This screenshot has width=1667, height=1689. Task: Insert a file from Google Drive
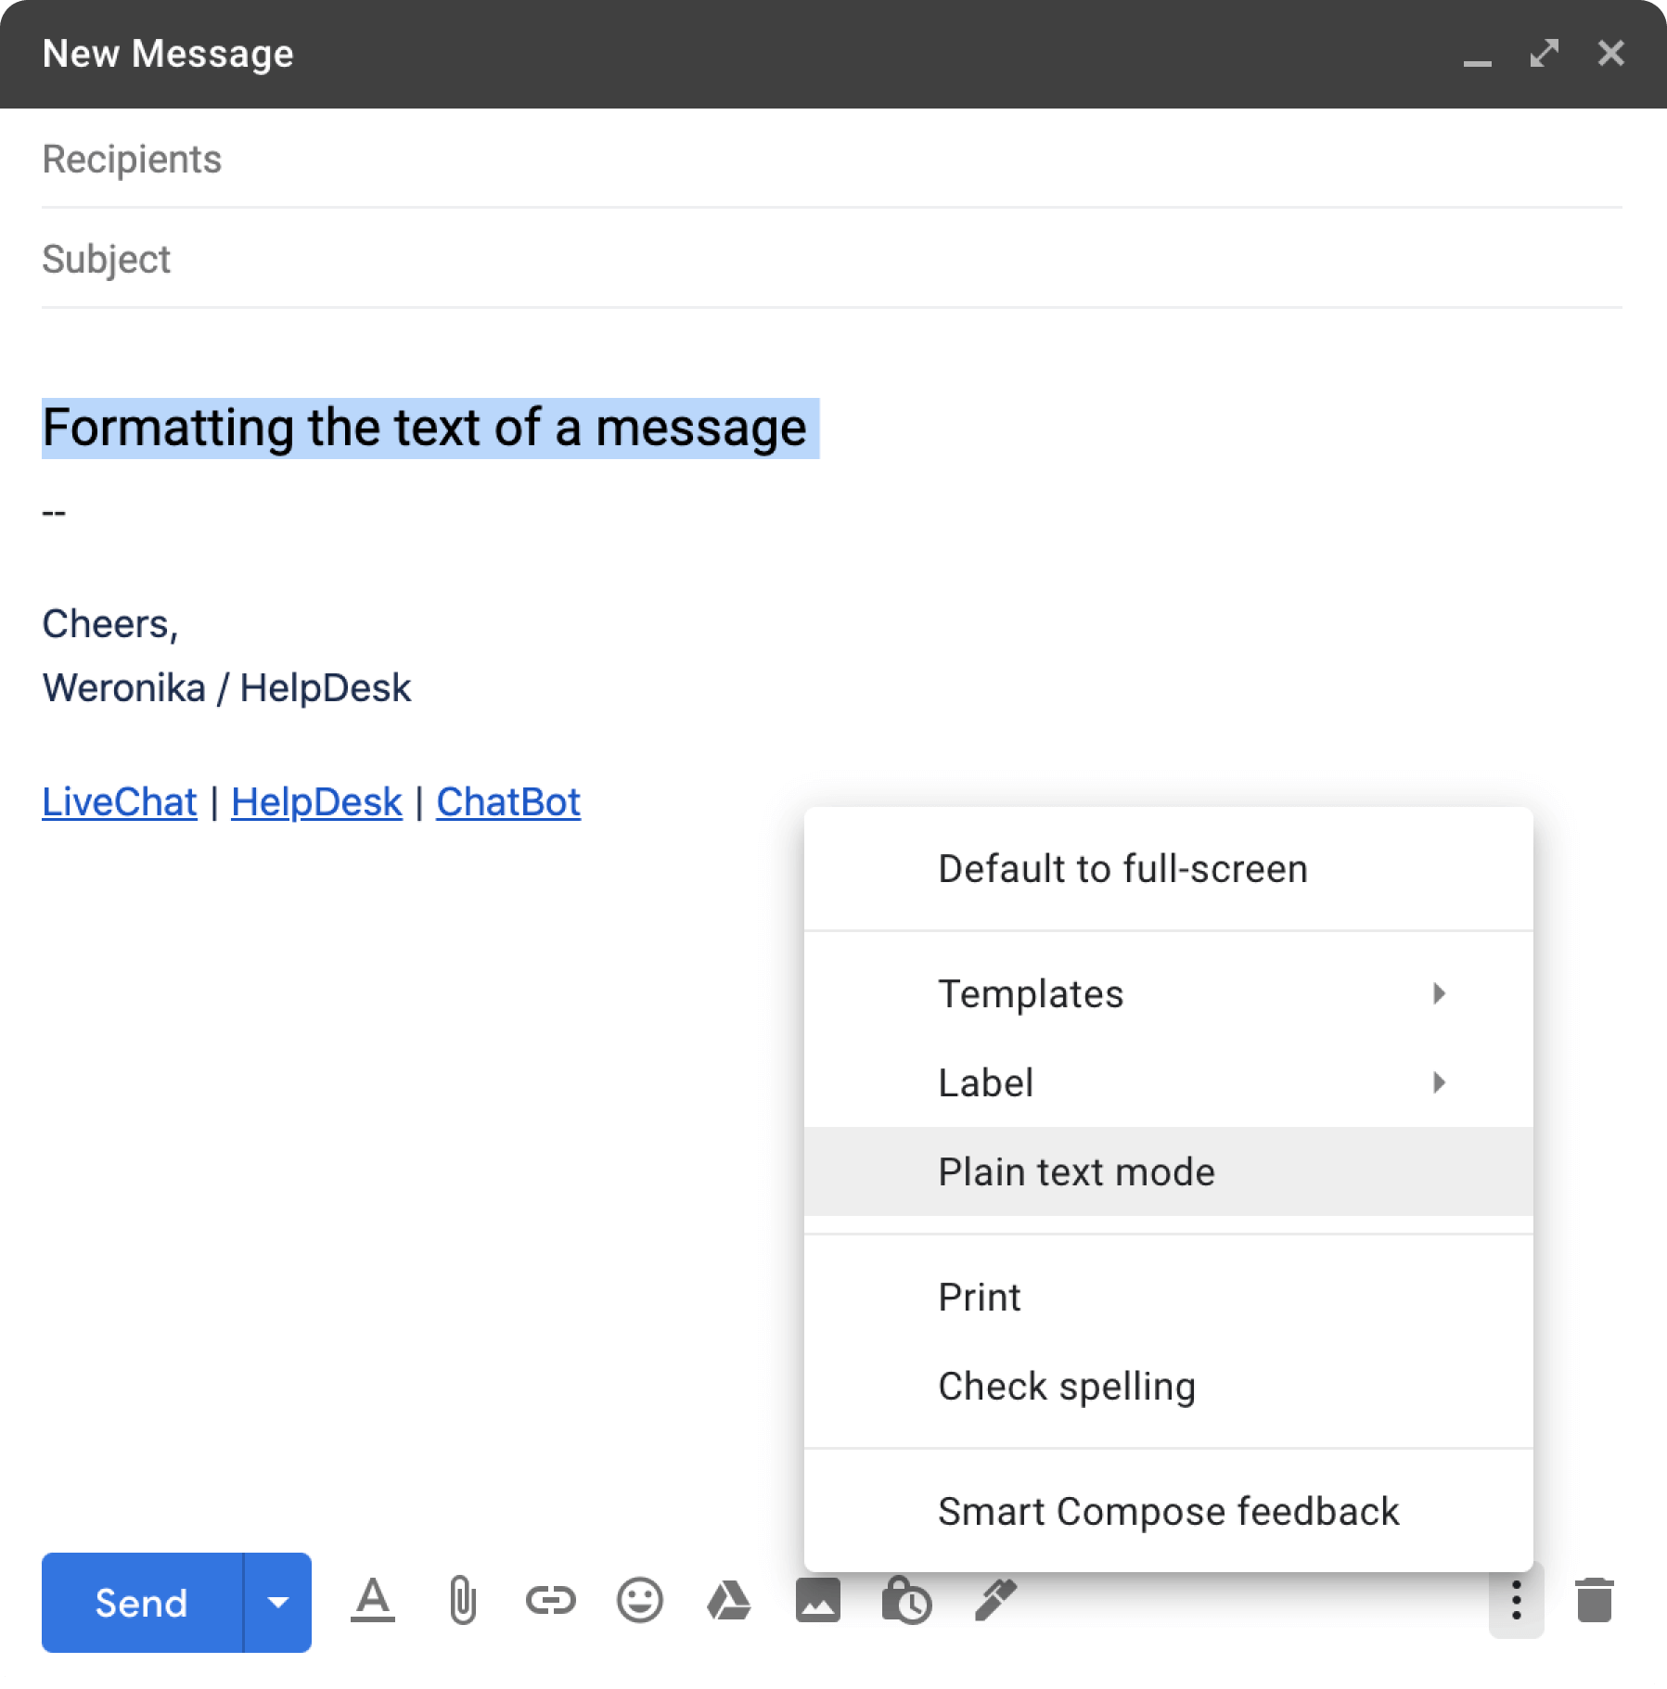coord(728,1602)
